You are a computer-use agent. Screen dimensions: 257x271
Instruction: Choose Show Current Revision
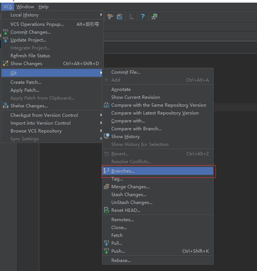coord(158,97)
